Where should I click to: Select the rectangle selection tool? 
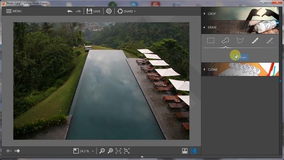coord(211,40)
